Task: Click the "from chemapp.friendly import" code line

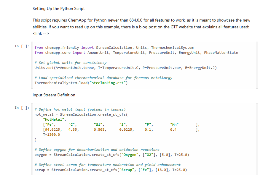Action: (114, 48)
